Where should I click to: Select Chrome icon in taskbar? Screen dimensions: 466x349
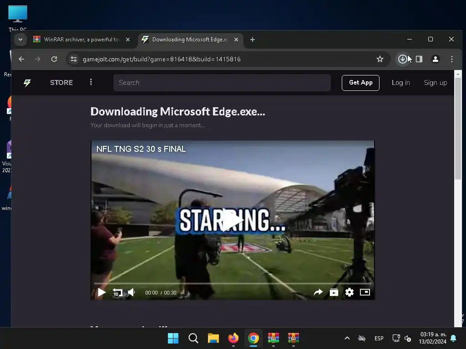(x=253, y=338)
